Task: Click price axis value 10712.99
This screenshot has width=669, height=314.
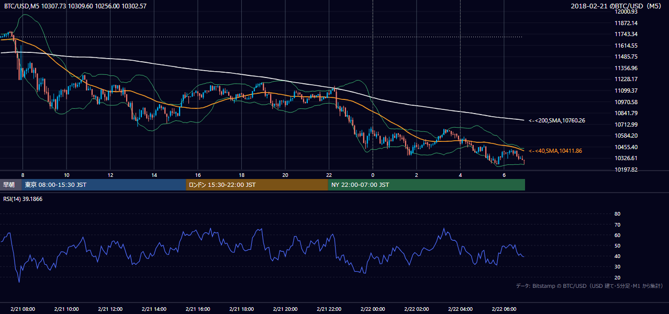Action: click(x=627, y=125)
